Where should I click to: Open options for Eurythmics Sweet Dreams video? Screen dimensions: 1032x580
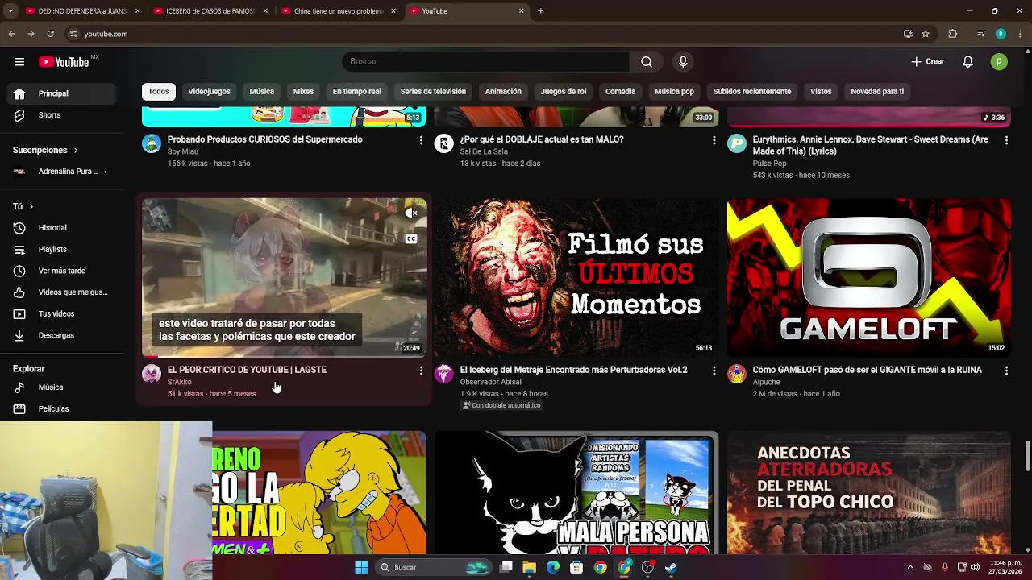[1006, 140]
